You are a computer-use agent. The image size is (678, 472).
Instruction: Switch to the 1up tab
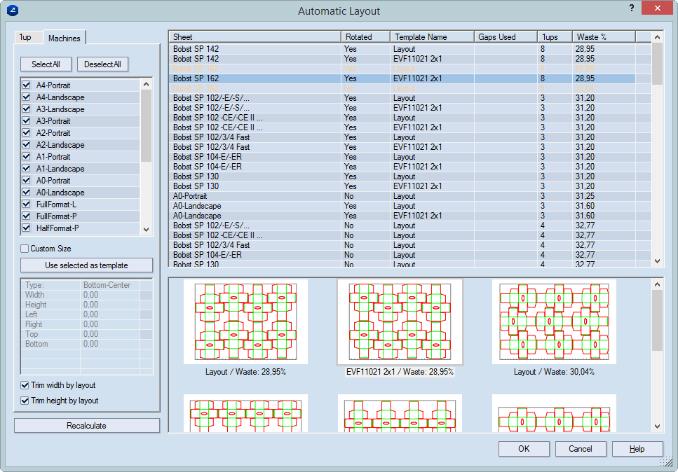tap(26, 37)
